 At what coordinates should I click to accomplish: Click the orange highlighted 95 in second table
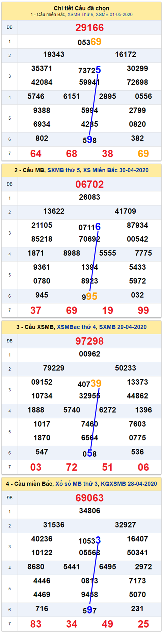click(92, 296)
